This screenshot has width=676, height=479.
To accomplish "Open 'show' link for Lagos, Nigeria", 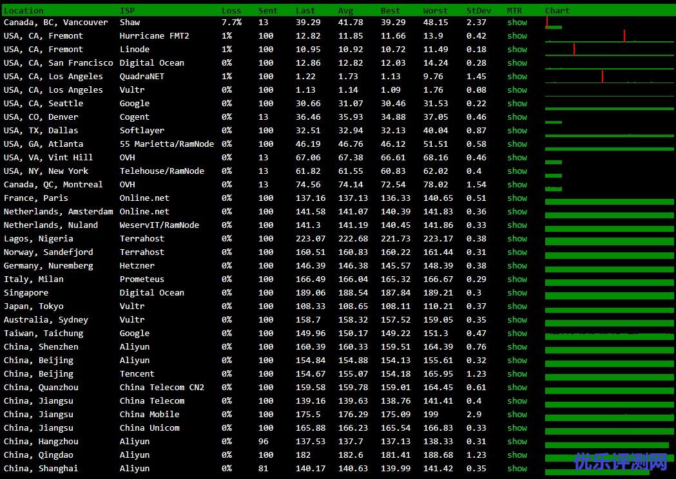I will [517, 239].
